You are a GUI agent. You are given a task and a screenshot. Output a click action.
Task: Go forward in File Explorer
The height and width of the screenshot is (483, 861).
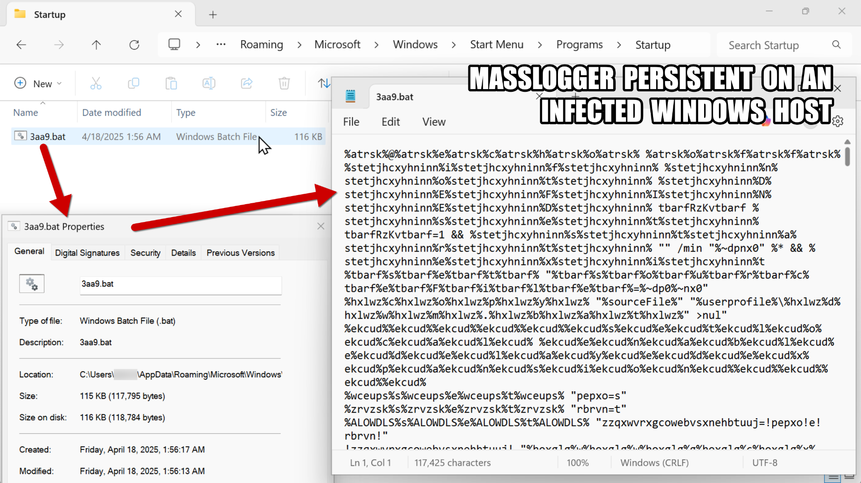(x=59, y=45)
